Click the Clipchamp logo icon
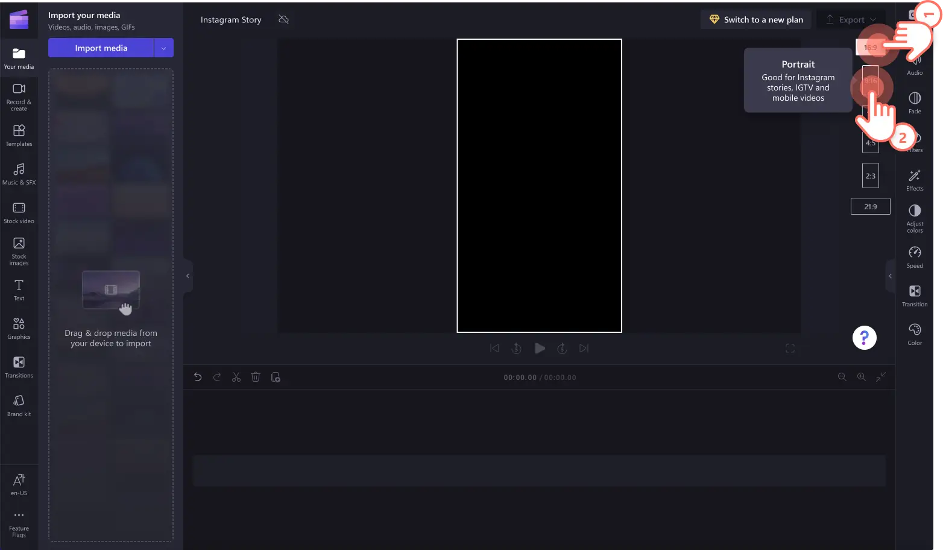Viewport: 943px width, 550px height. click(x=19, y=20)
